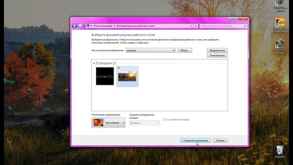Viewport: 293px width, 165px height.
Task: Click the Отмена cancel button
Action: 220,140
